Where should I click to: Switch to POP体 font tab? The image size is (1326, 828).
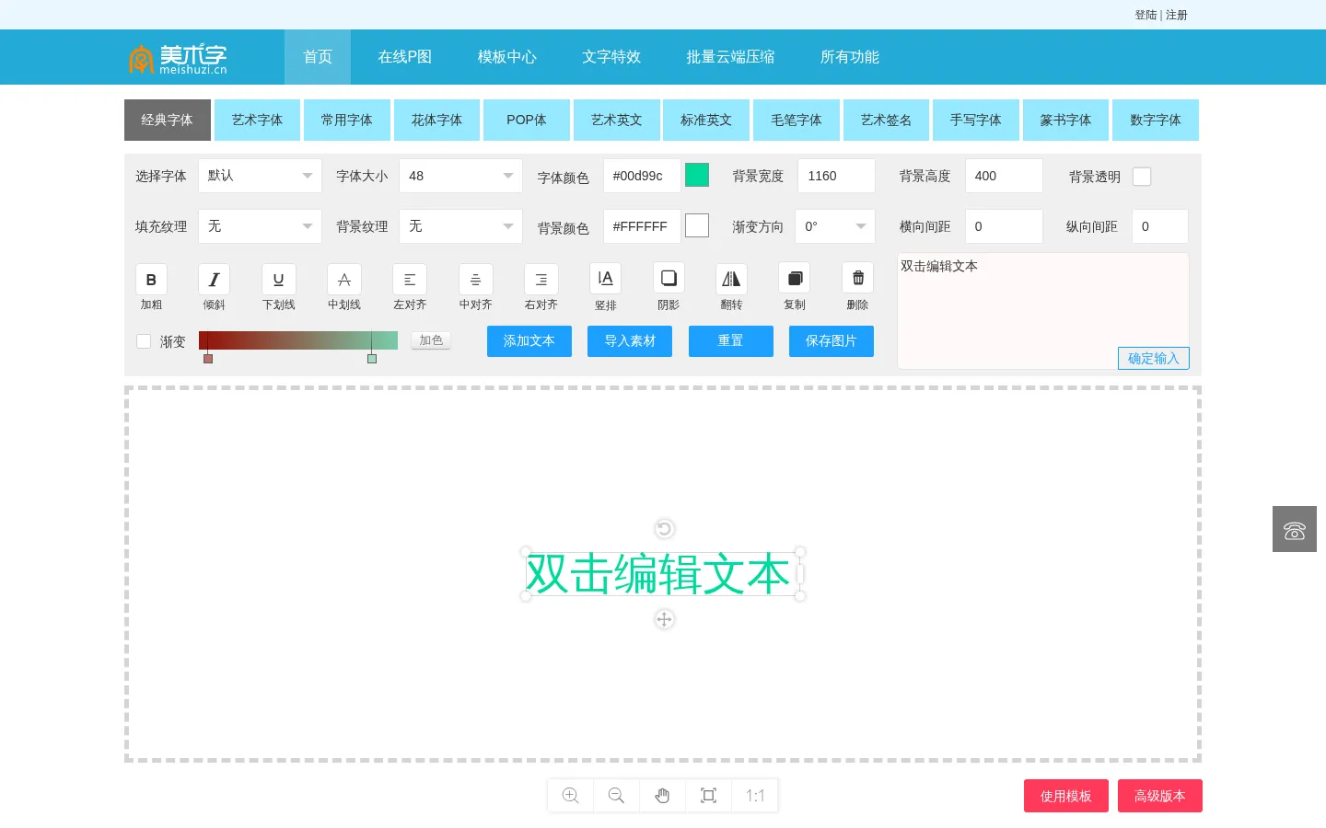(x=527, y=120)
